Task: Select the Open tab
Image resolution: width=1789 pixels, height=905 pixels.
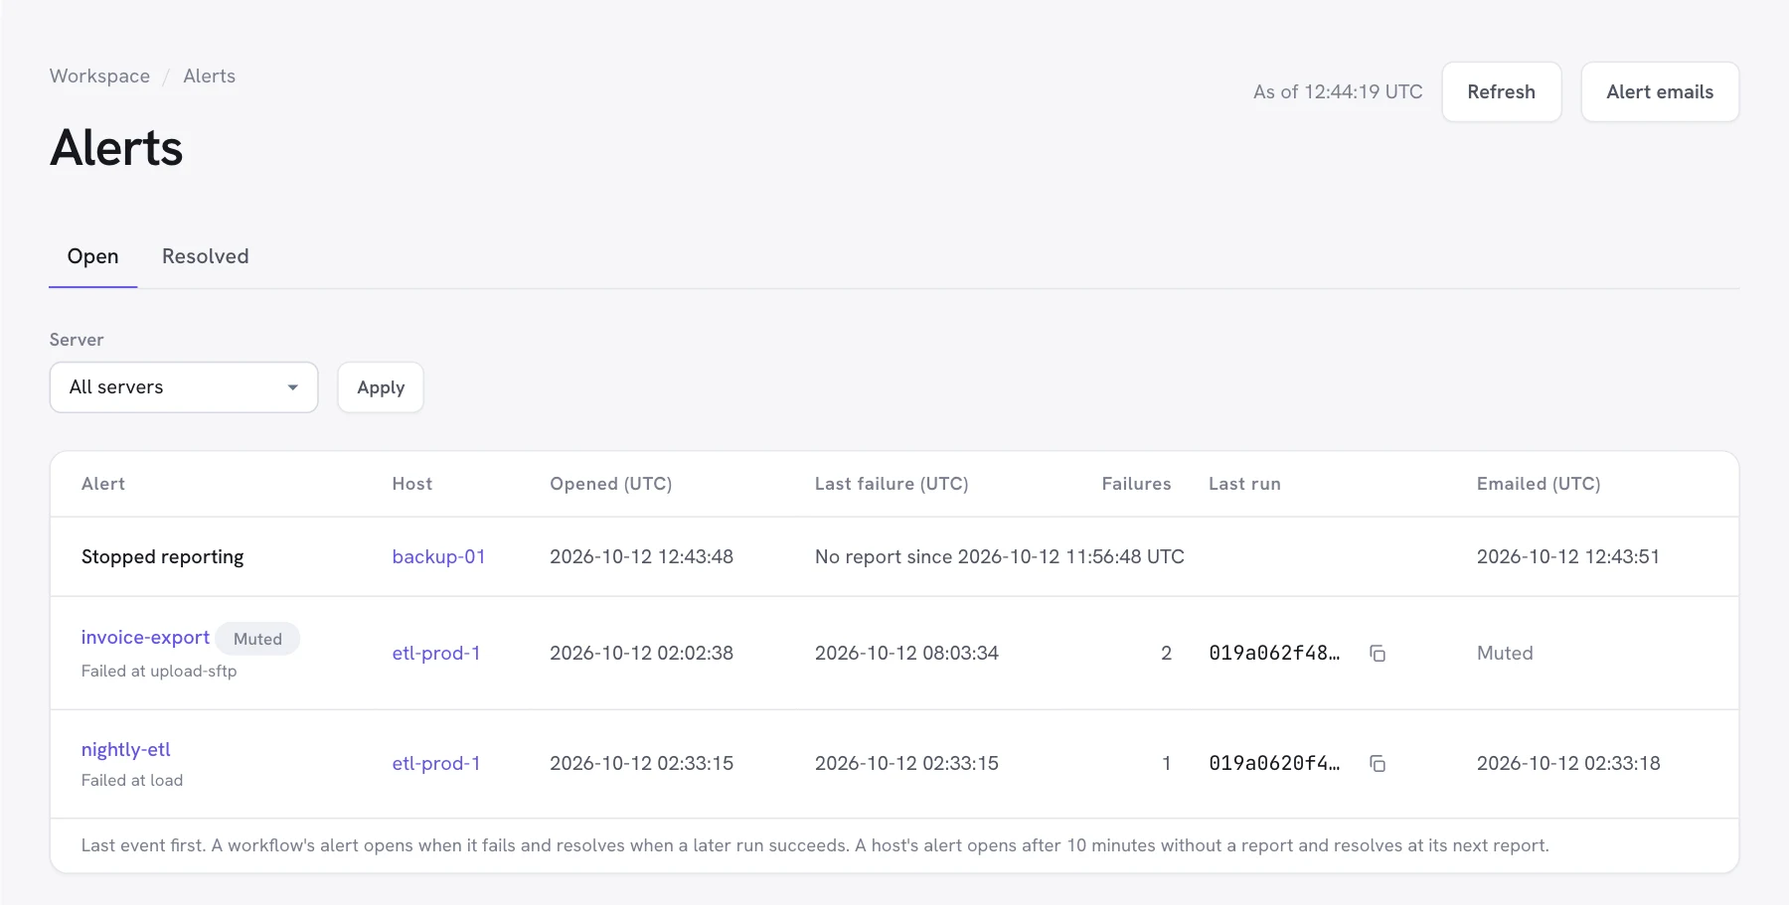Action: click(92, 256)
